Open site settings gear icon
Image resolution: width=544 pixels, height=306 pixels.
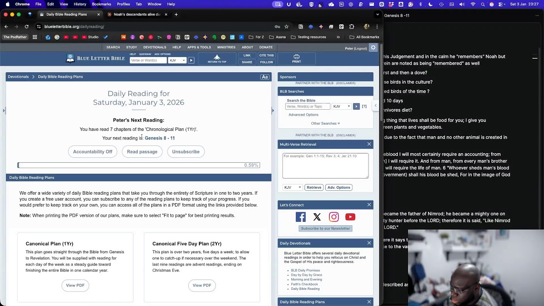pyautogui.click(x=373, y=48)
